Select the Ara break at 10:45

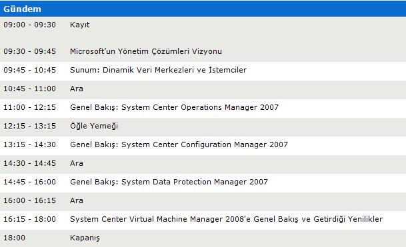(x=77, y=89)
